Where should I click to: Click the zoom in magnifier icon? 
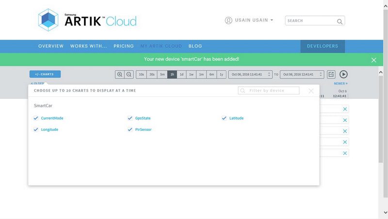(120, 75)
